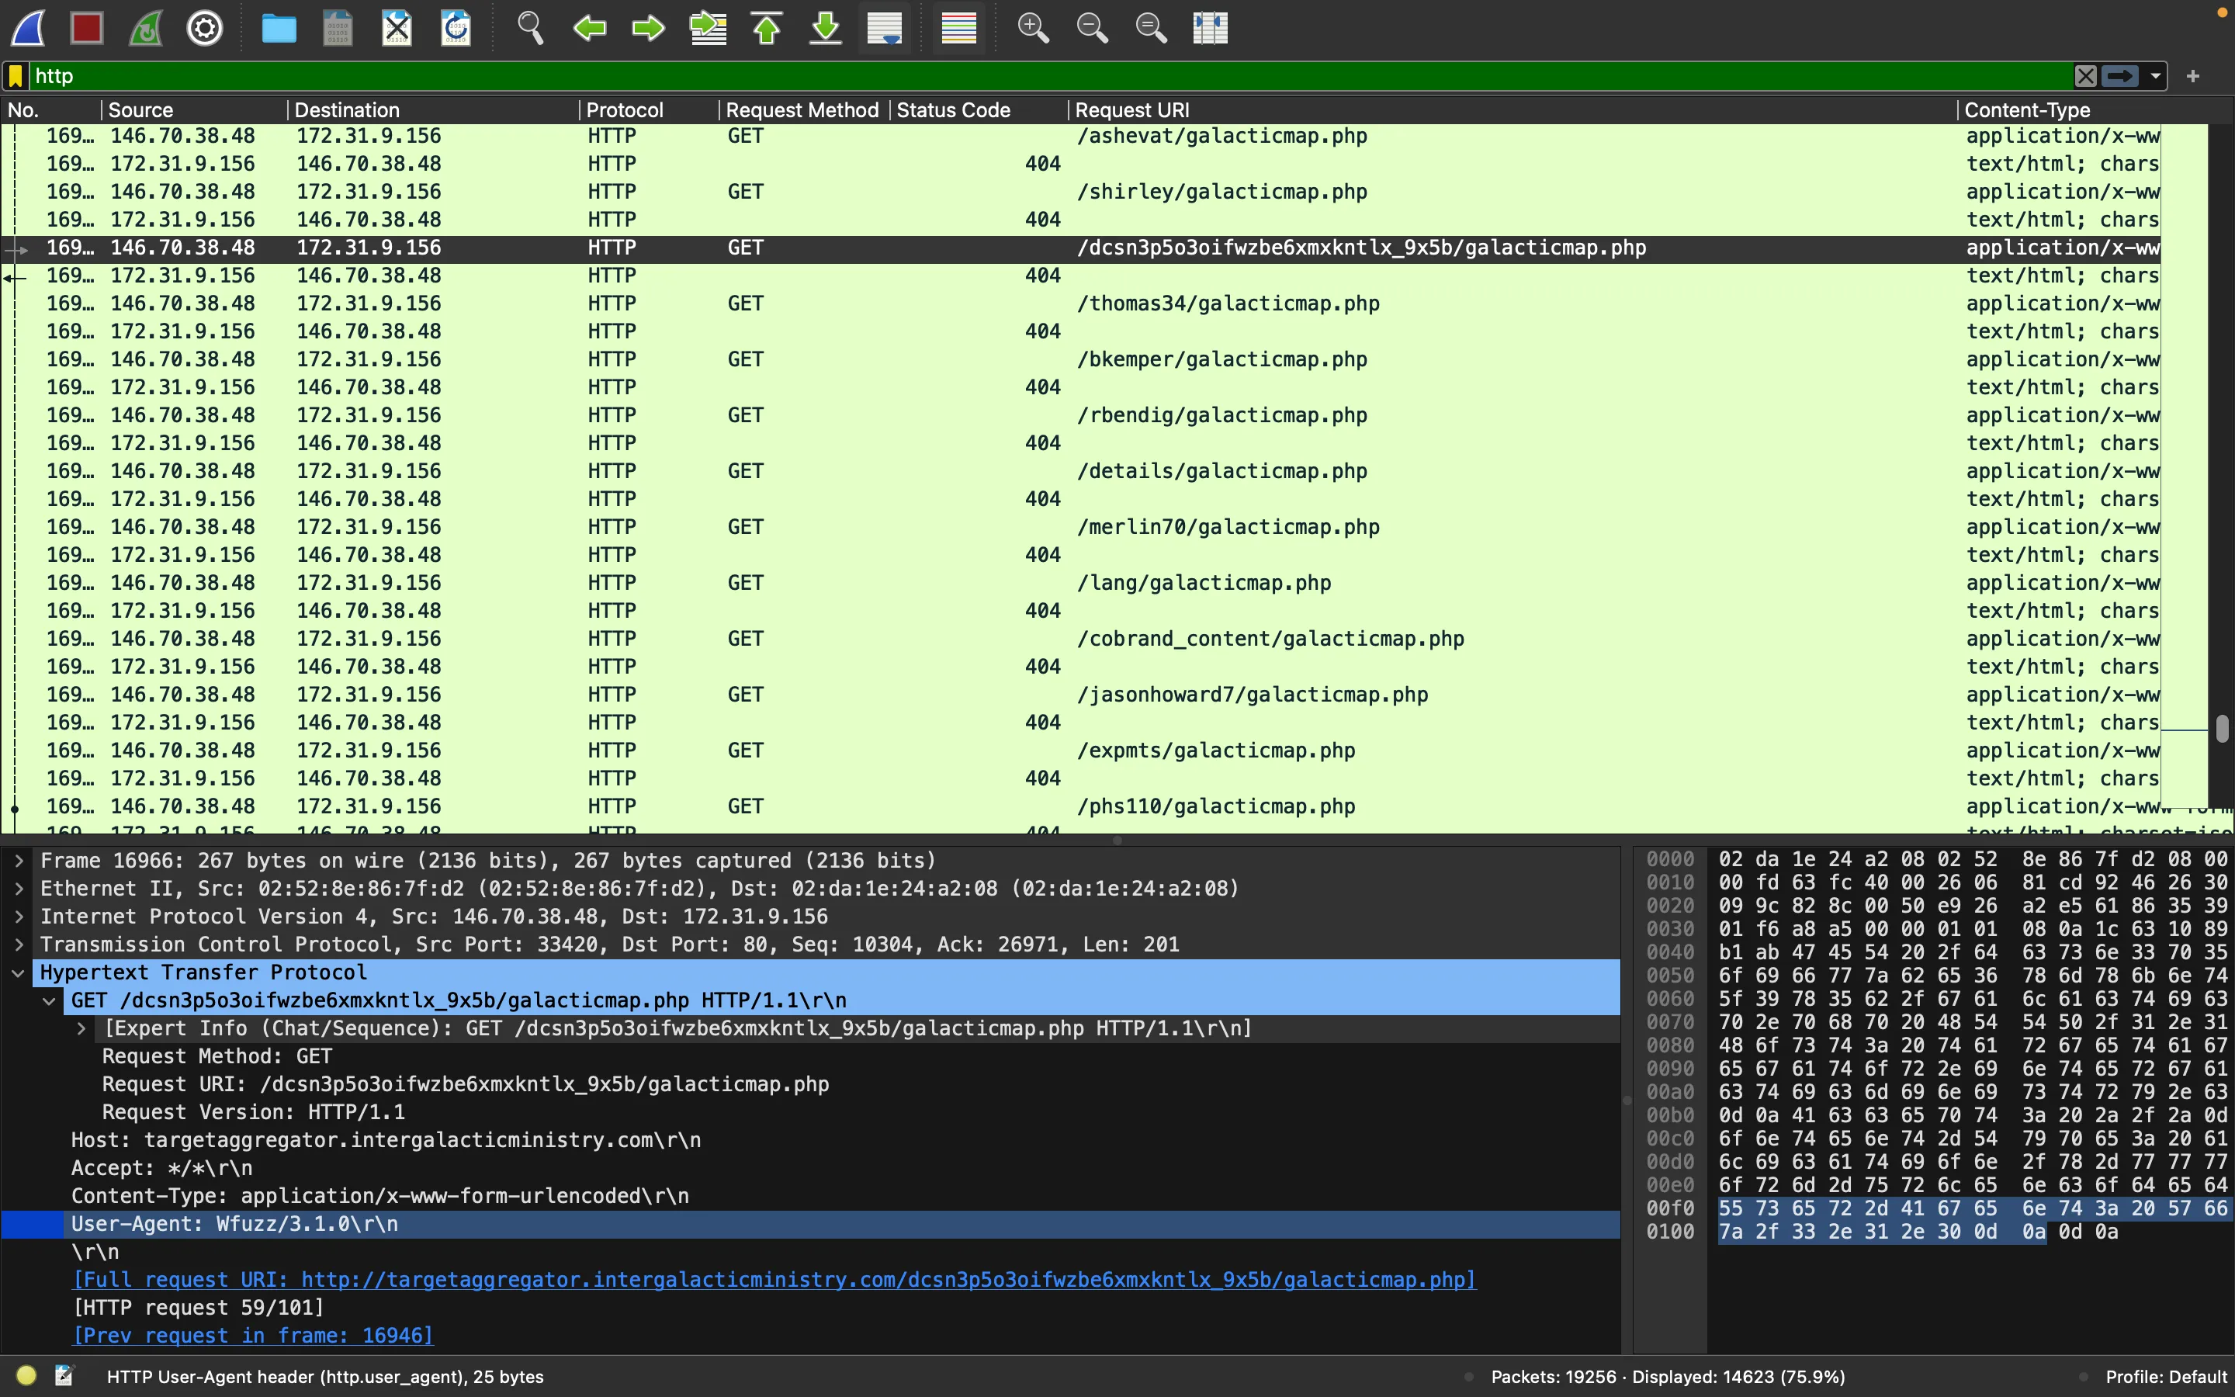The height and width of the screenshot is (1397, 2235).
Task: Sort by Protocol column header
Action: tap(650, 110)
